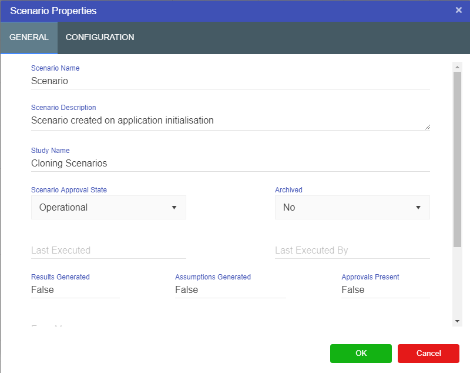Click the scrollbar down arrow
Viewport: 470px width, 373px height.
pyautogui.click(x=457, y=321)
